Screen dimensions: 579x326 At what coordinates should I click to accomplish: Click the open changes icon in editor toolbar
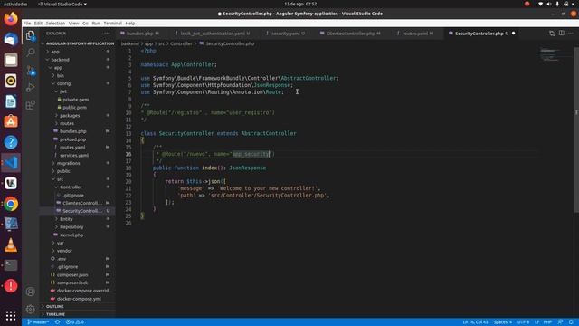pyautogui.click(x=552, y=34)
